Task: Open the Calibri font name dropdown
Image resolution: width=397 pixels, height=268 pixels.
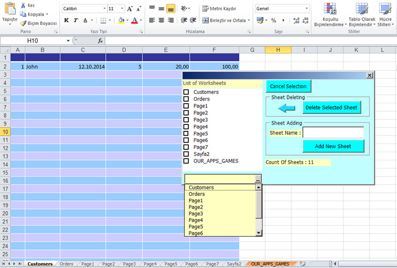Action: point(103,9)
